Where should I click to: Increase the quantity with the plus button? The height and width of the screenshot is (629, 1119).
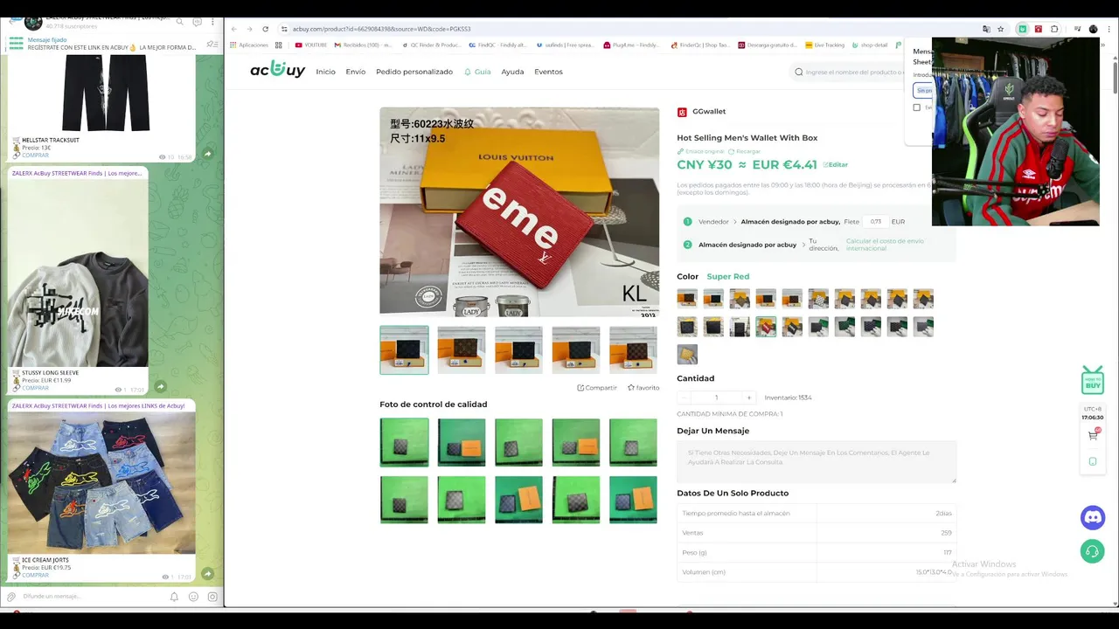(x=748, y=397)
